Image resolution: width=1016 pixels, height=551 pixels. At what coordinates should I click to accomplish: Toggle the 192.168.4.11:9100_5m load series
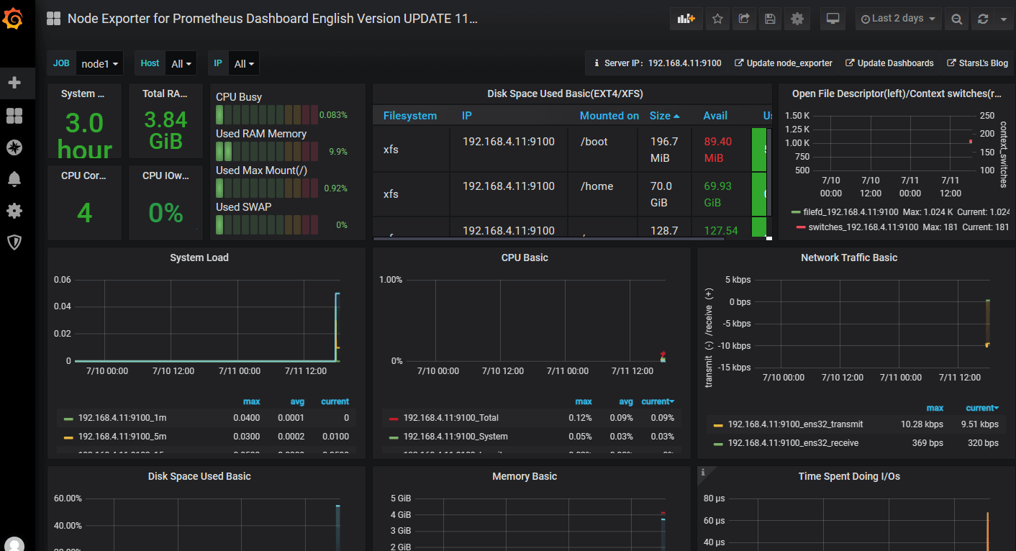coord(122,437)
